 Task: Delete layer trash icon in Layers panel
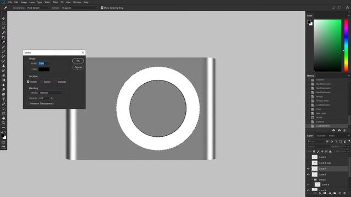click(x=344, y=193)
